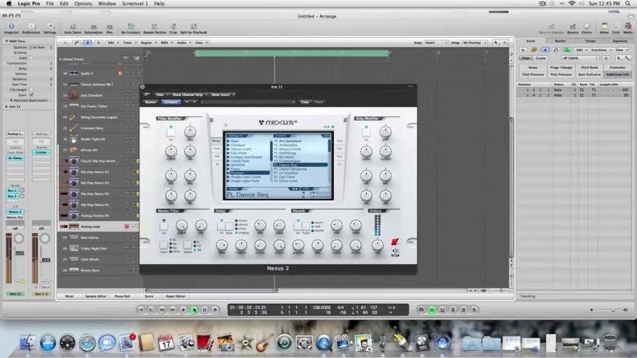The image size is (637, 358).
Task: Open the Piano Roll tab at bottom
Action: coord(122,296)
